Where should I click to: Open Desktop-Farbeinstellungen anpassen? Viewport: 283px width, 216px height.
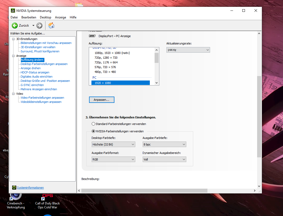pyautogui.click(x=44, y=64)
